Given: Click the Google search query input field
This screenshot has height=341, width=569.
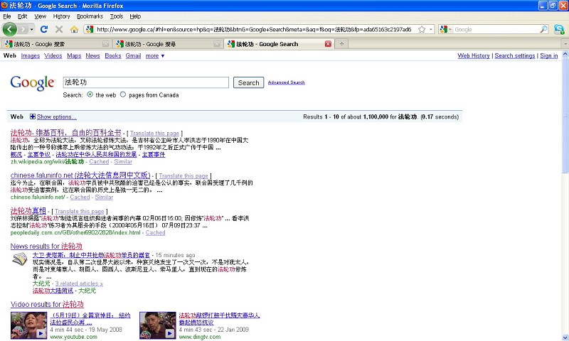Looking at the screenshot, I should 146,82.
